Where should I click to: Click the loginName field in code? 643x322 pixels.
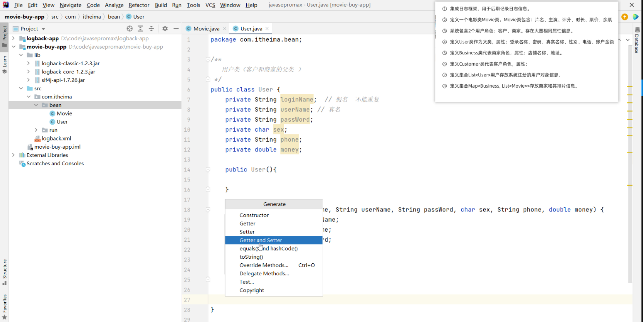click(297, 100)
